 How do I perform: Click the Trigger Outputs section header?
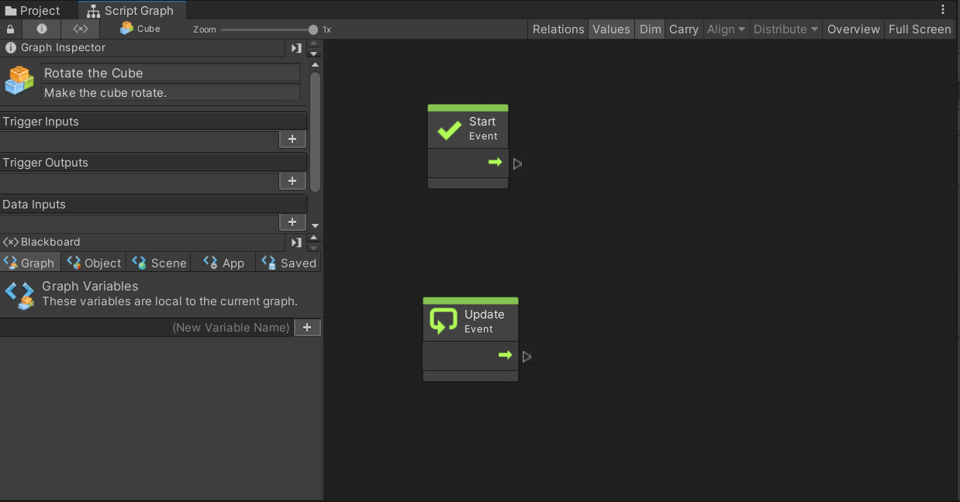[154, 163]
